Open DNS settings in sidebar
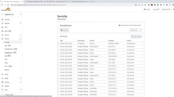 pyautogui.click(x=6, y=27)
